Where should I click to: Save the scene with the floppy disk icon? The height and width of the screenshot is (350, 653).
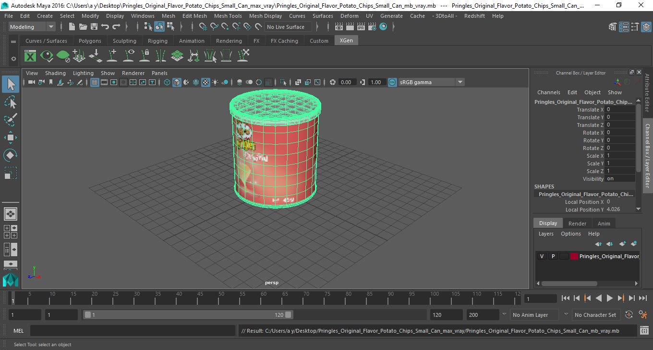(x=94, y=27)
